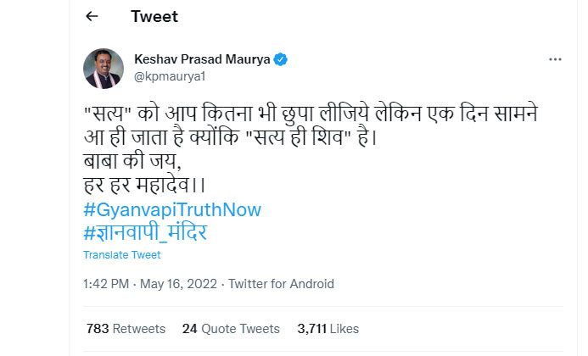Screen dimensions: 588x356
Task: Open the Twitter for Android source link
Action: 281,284
